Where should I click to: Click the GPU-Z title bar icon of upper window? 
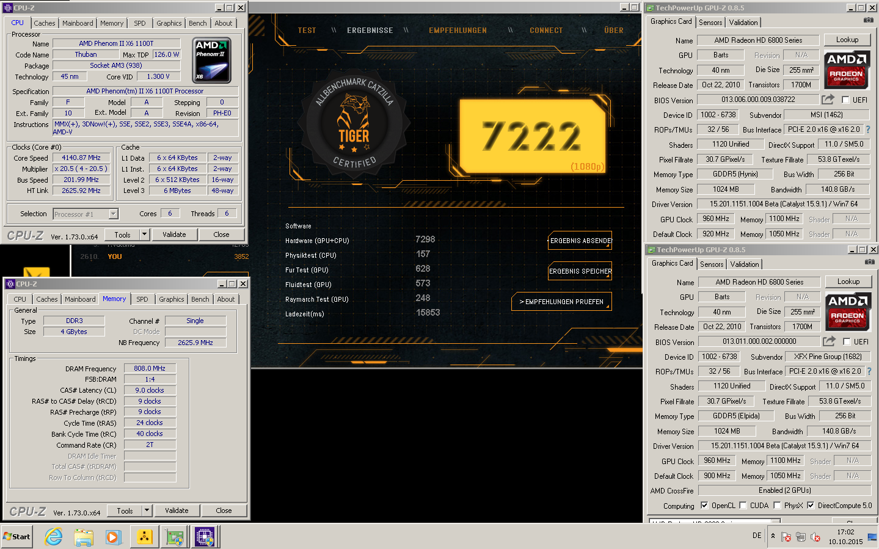click(651, 8)
